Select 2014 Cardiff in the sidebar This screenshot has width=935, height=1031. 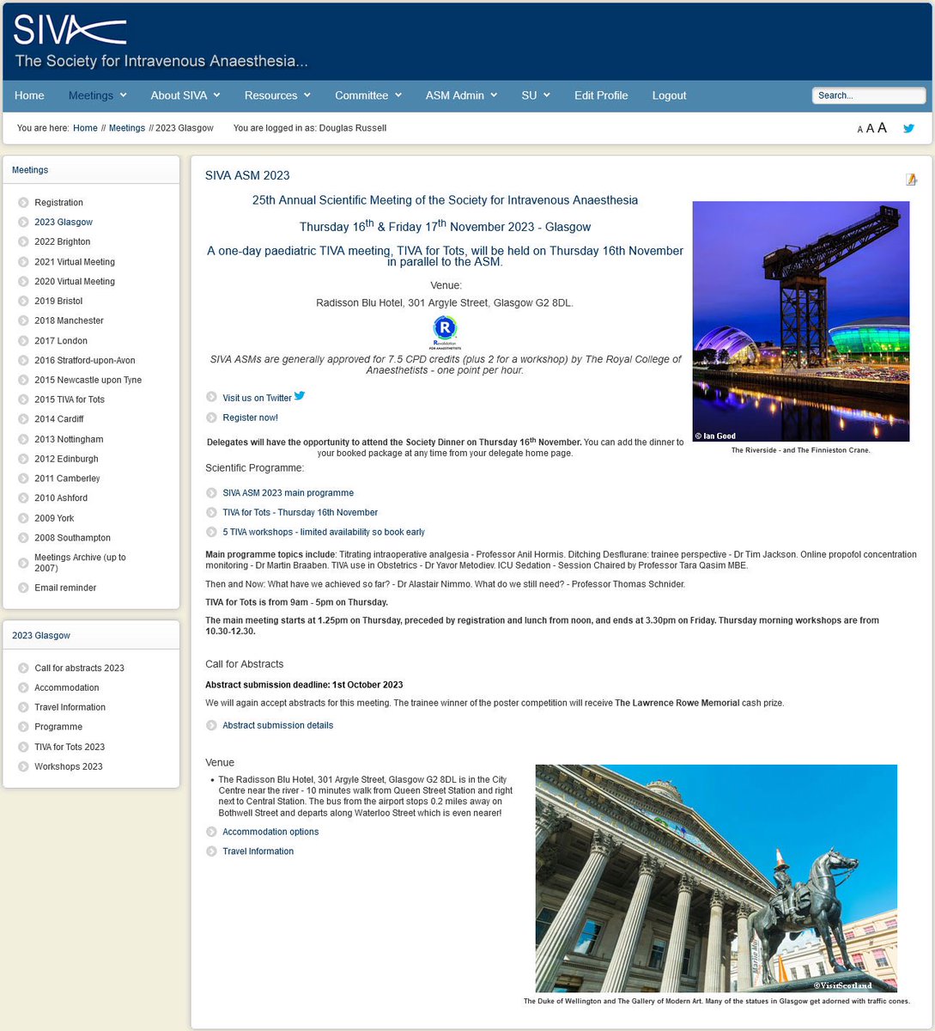(x=59, y=419)
